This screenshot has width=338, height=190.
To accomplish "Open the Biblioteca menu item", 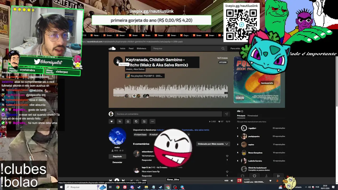I will click(x=141, y=49).
